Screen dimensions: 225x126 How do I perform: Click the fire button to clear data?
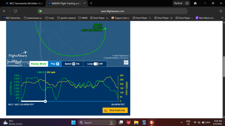[195, 3]
